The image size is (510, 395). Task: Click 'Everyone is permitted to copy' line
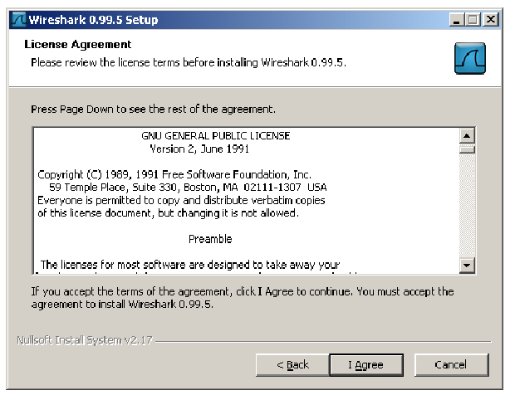[x=181, y=201]
